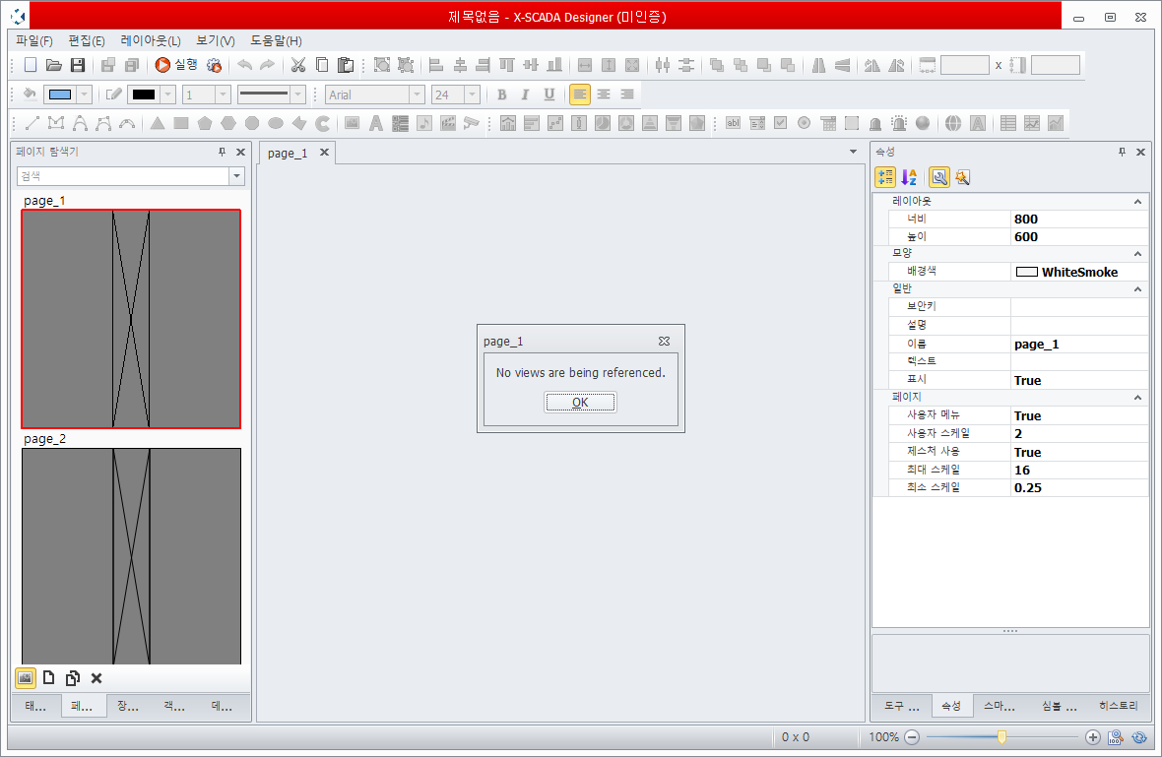Insert a text box (abl) control
Viewport: 1162px width, 757px height.
click(733, 123)
